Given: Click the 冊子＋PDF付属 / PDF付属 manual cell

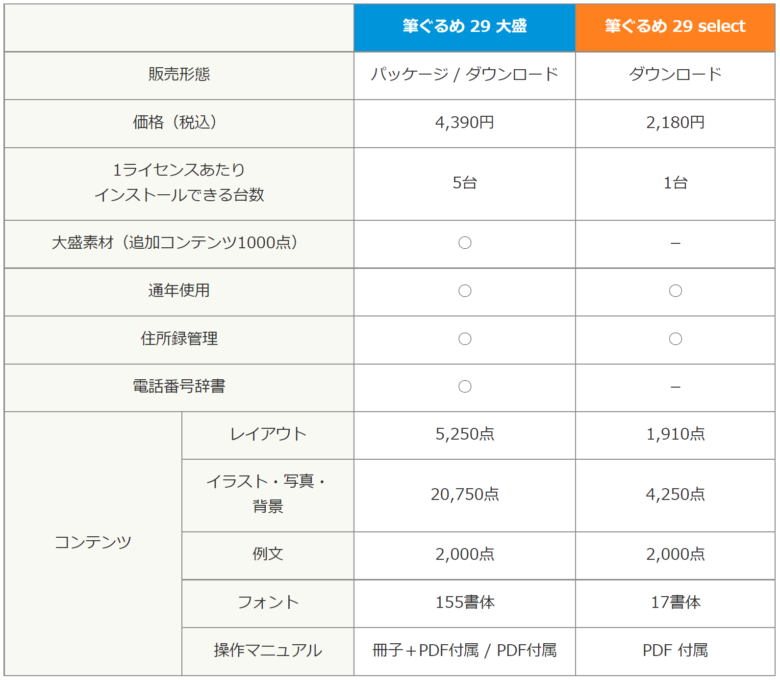Looking at the screenshot, I should pos(464,651).
